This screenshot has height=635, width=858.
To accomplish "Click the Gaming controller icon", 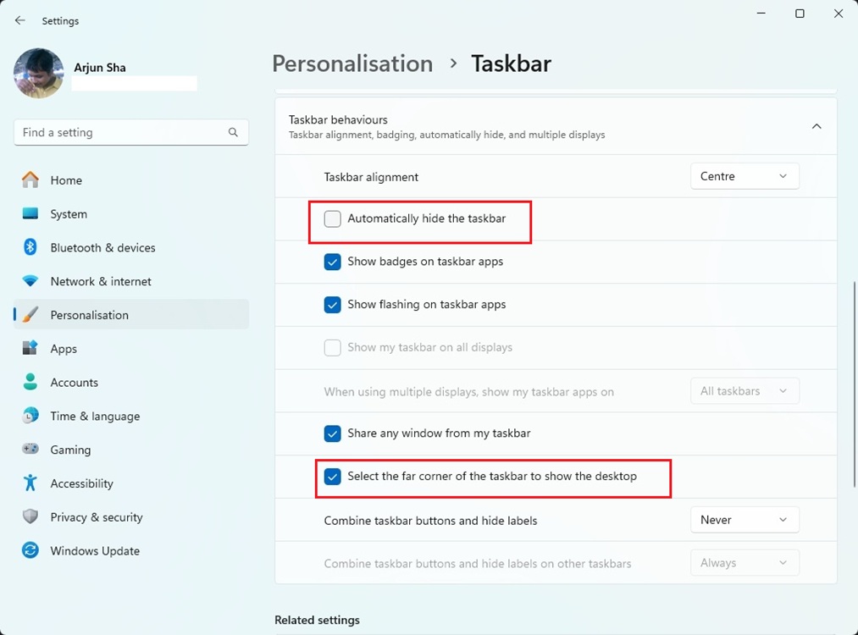I will 30,449.
